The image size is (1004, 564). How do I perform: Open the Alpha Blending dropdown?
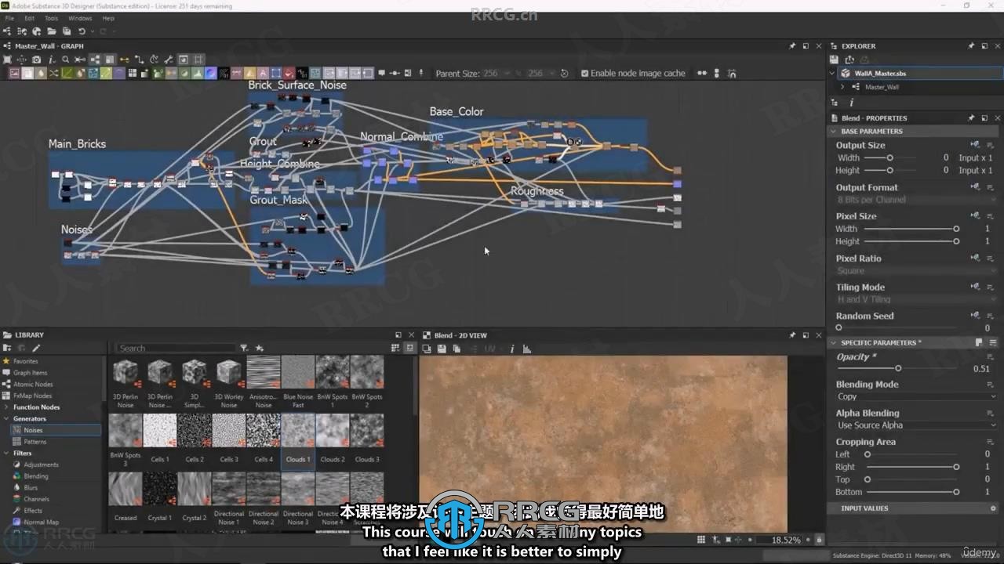(915, 425)
